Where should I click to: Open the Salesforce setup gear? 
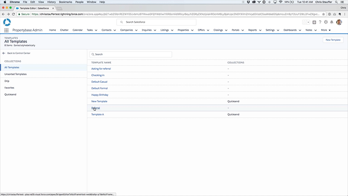[326, 22]
